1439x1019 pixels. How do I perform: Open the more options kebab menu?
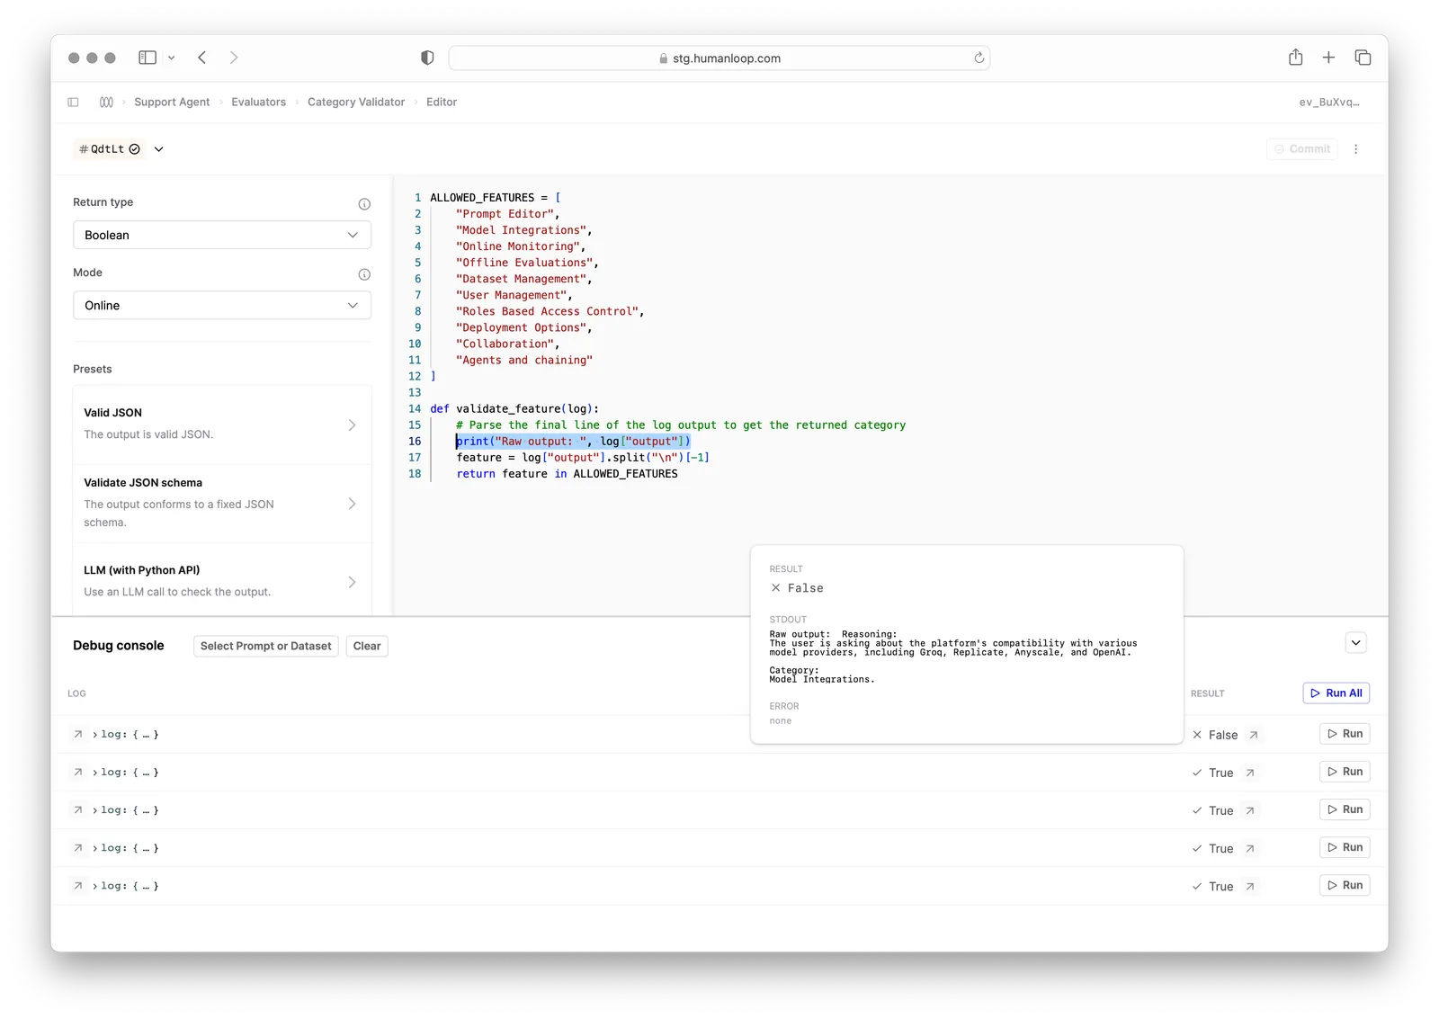coord(1356,149)
